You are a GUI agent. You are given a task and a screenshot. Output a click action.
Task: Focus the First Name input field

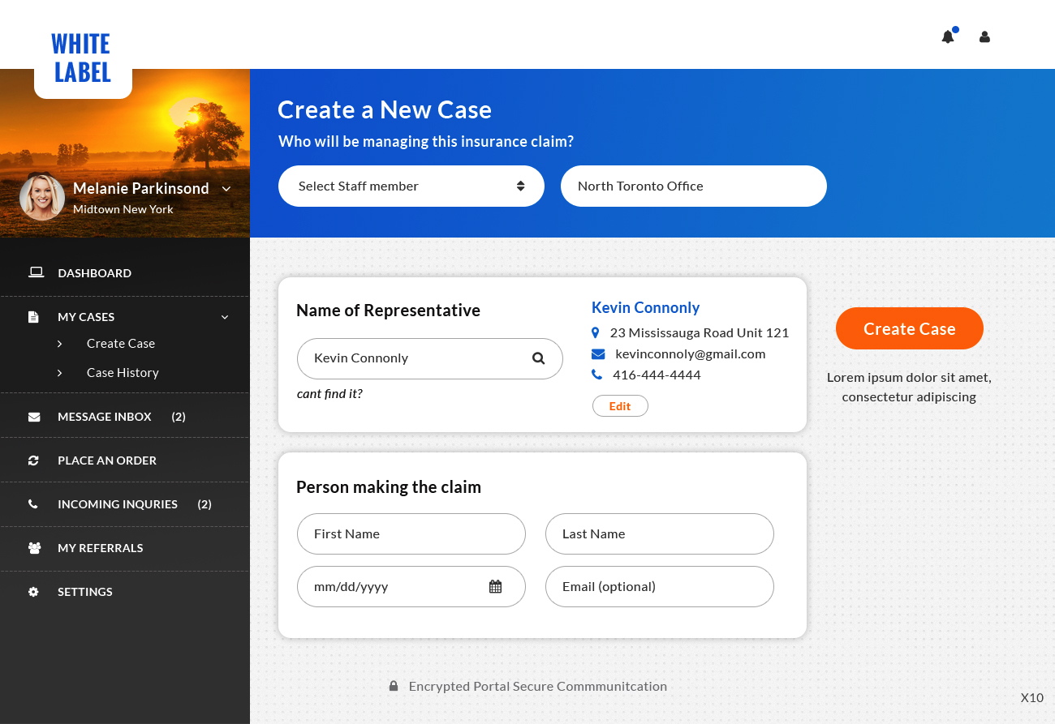(x=411, y=534)
